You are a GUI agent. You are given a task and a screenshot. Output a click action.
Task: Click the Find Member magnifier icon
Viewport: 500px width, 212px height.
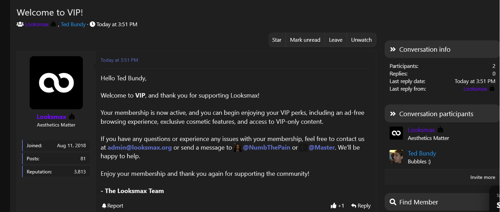(393, 202)
